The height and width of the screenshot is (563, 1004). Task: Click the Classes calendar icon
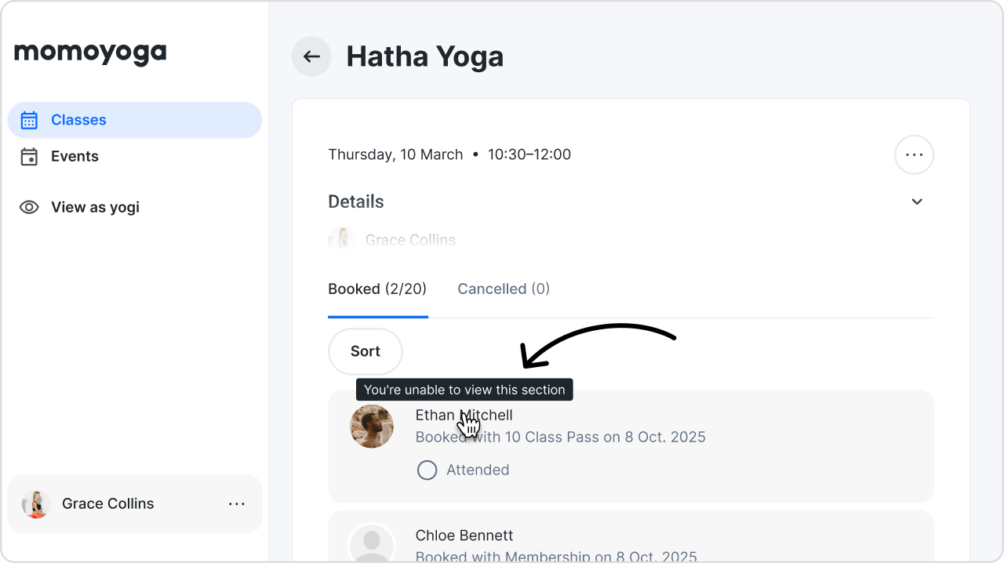[29, 120]
